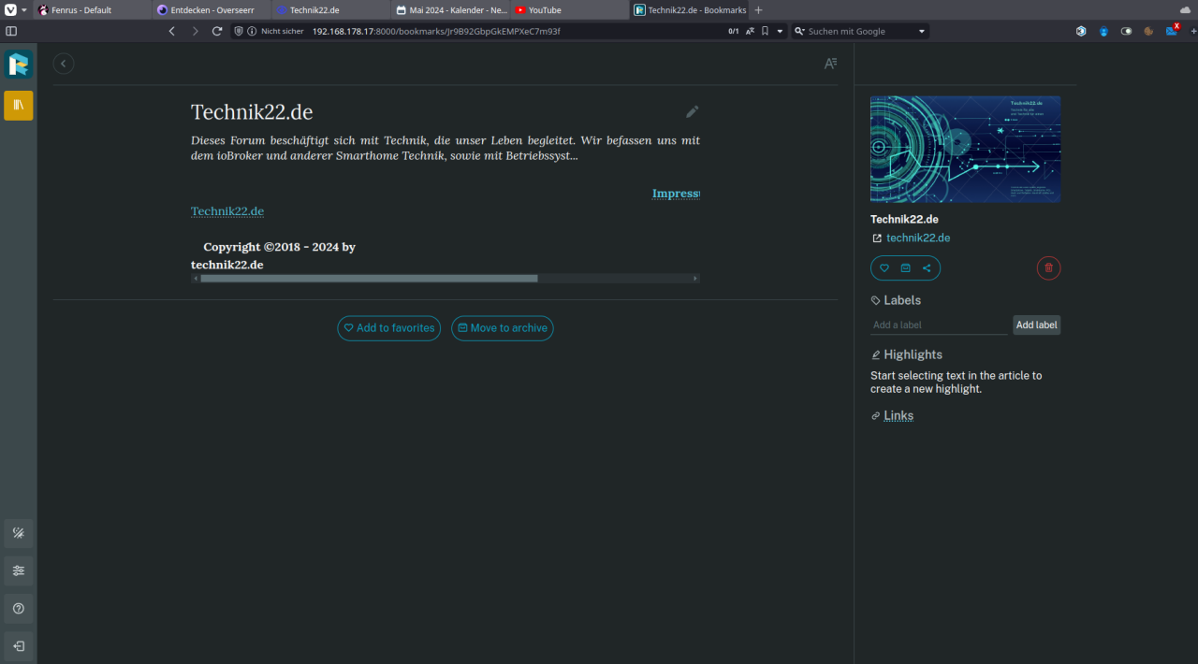Click the Readeck logo in the sidebar
The image size is (1198, 664).
[18, 64]
